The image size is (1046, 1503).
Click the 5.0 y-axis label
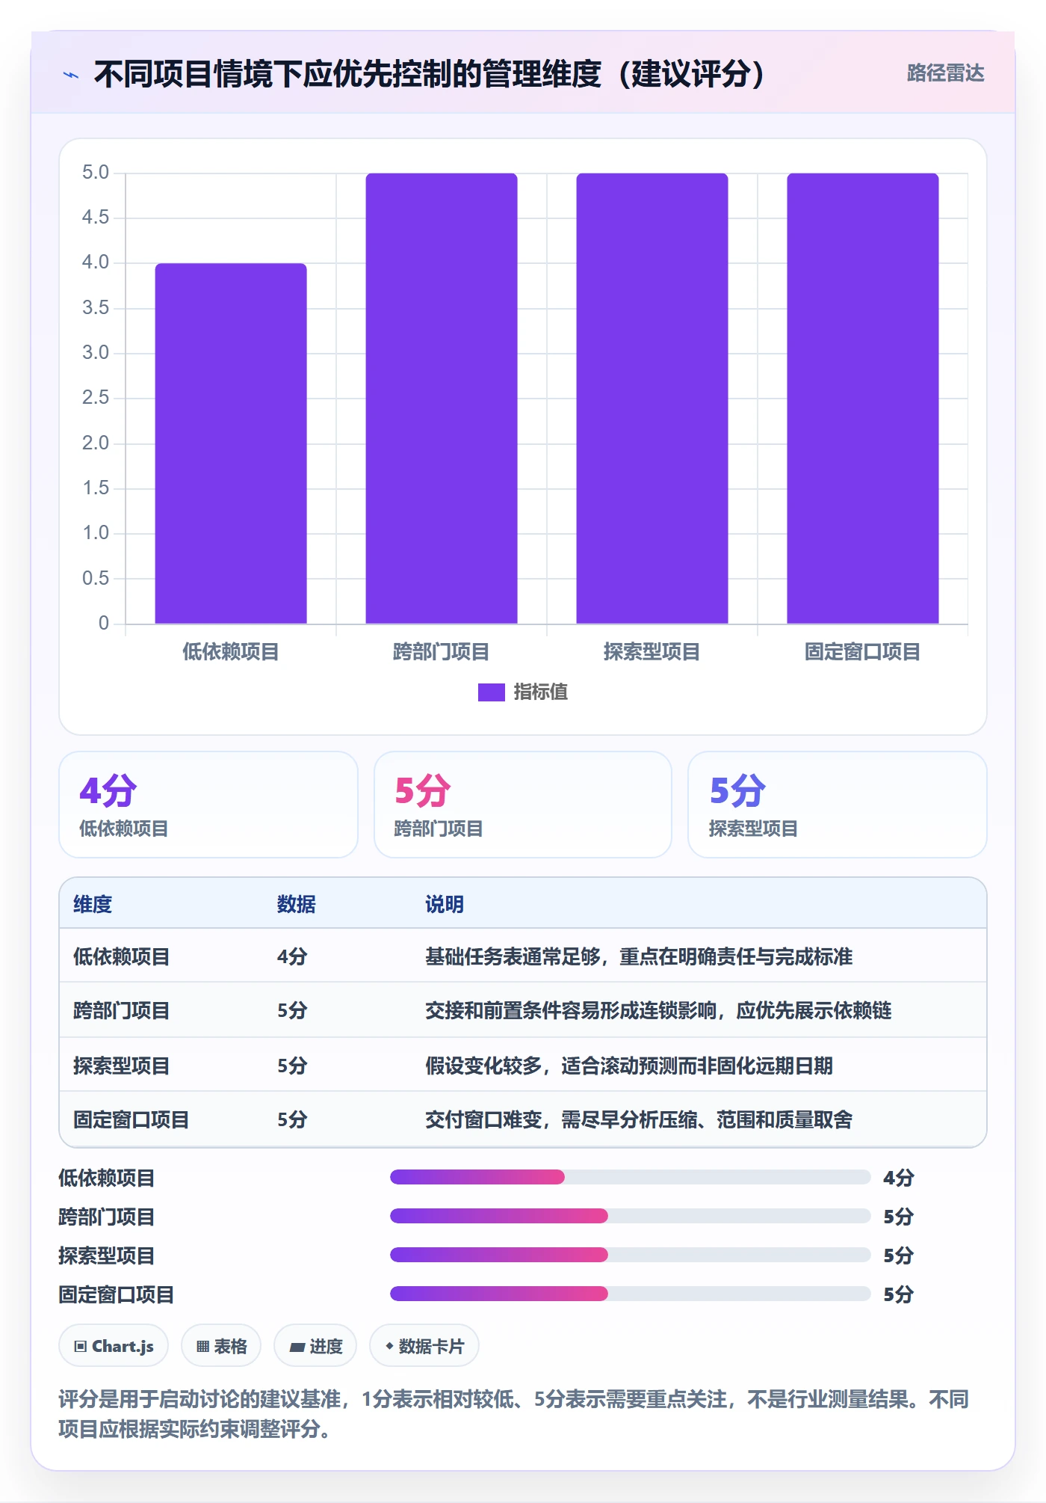point(96,173)
